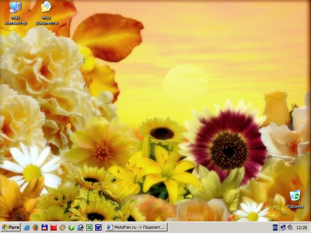
Task: Open network connection tray icon
Action: (283, 228)
